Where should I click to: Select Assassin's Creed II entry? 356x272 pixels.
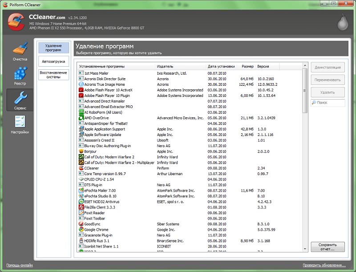coord(99,140)
